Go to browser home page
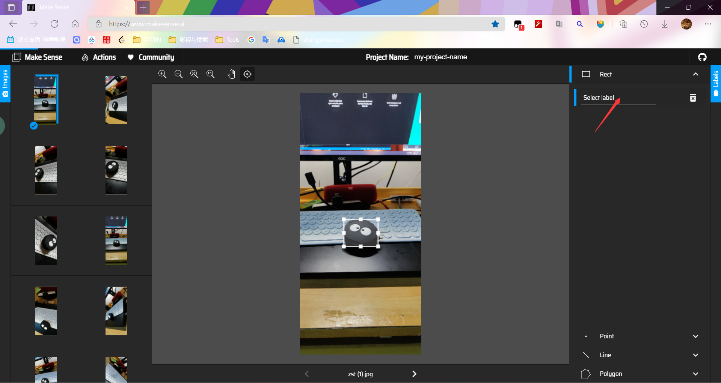The image size is (721, 383). point(75,24)
